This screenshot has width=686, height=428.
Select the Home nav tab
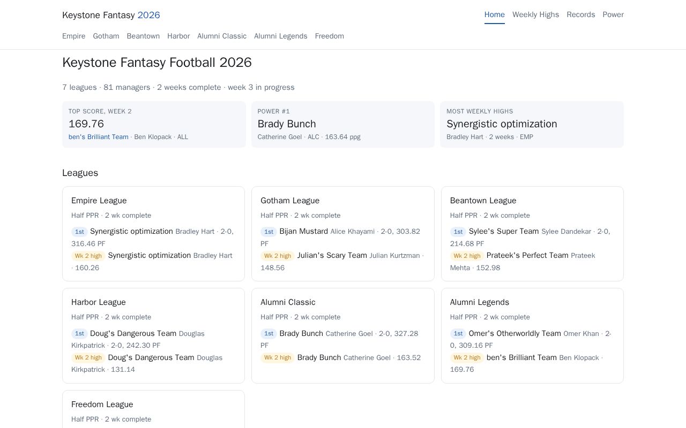(x=495, y=14)
